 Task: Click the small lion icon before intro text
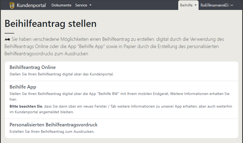pyautogui.click(x=7, y=39)
